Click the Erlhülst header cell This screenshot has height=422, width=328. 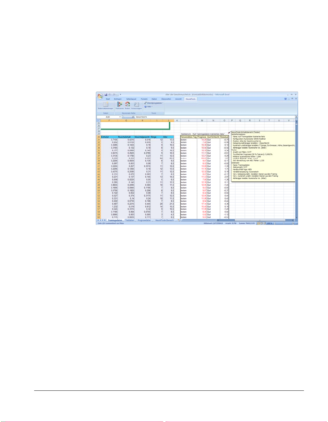(109, 137)
